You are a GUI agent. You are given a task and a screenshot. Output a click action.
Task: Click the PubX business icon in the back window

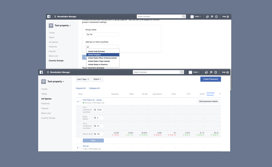point(192,17)
